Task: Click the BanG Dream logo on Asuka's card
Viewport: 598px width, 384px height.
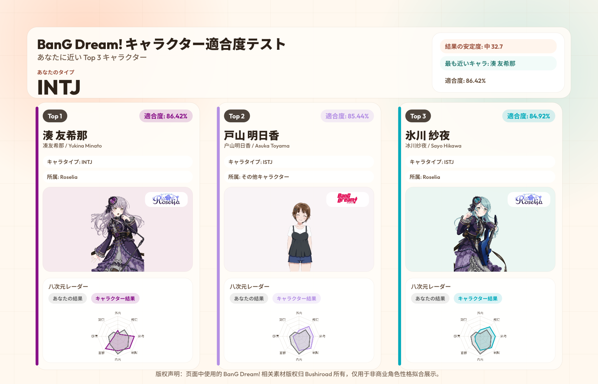Action: 347,199
